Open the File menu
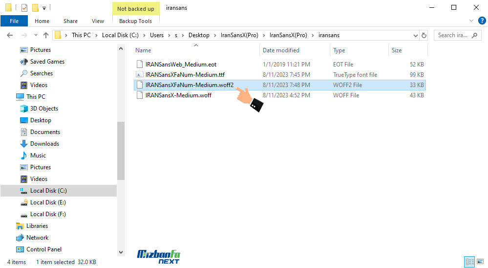The image size is (488, 268). (x=14, y=21)
